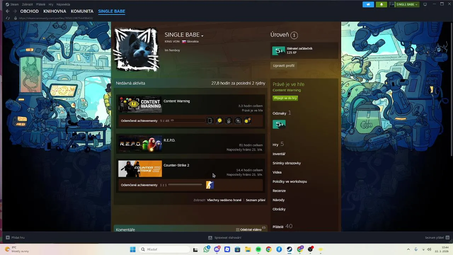The image size is (453, 255).
Task: Open the Counter-Strike 2 game banner
Action: coord(140,169)
